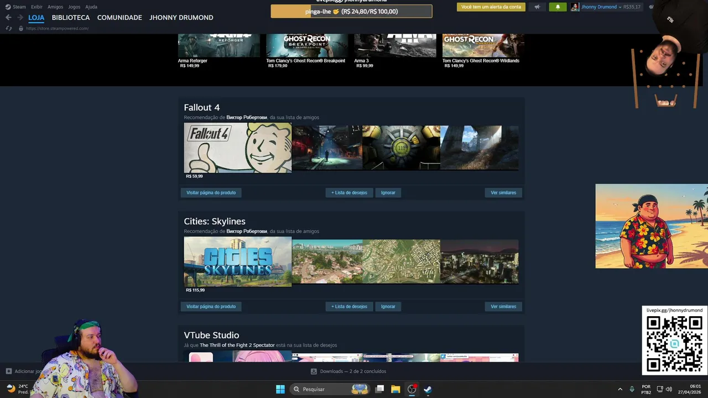
Task: Click the Steam logo at top left
Action: tap(8, 7)
